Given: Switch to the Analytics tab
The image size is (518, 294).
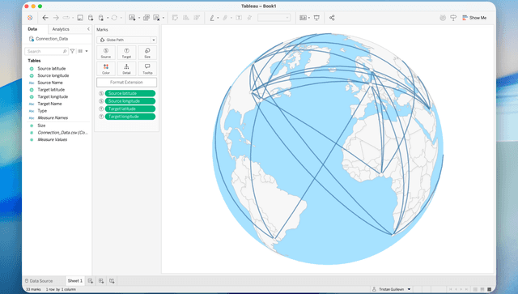Looking at the screenshot, I should [61, 29].
